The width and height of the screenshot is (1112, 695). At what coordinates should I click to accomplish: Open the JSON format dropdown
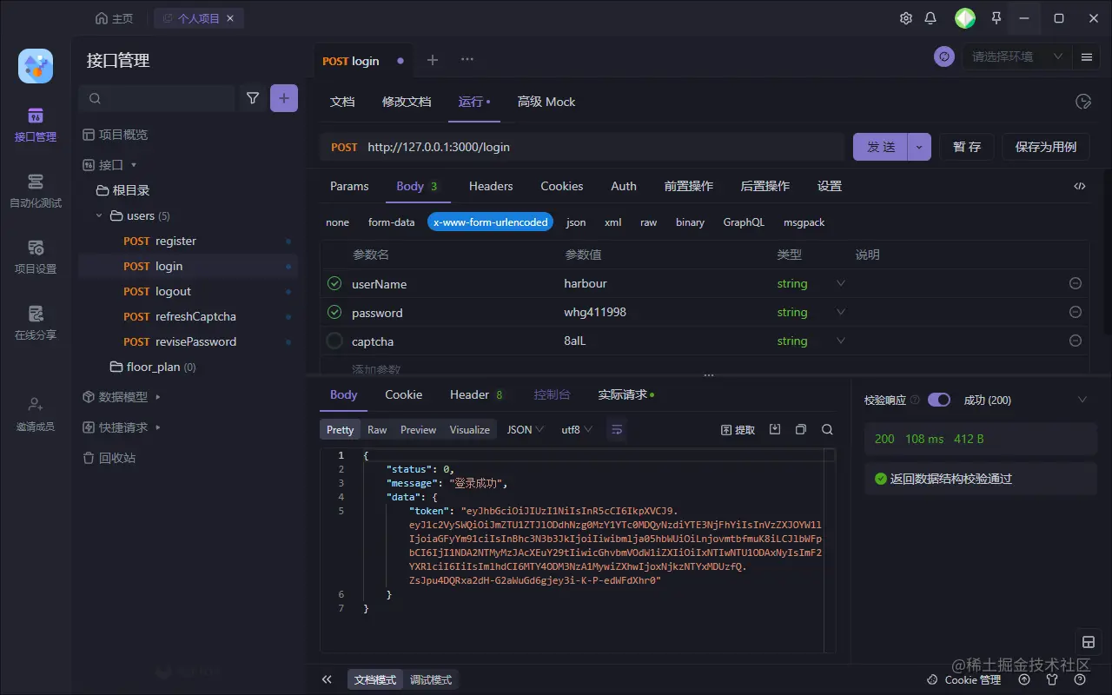(525, 430)
